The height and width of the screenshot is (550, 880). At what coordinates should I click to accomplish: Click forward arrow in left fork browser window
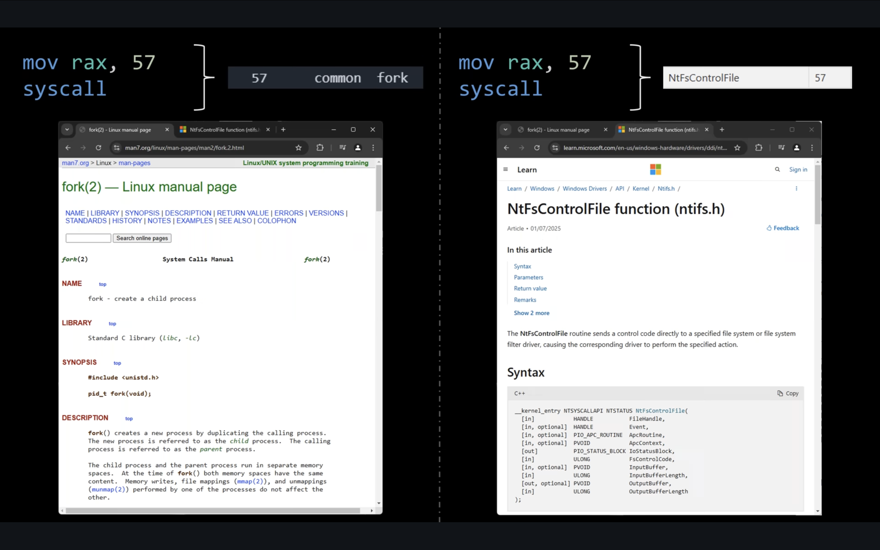pos(83,148)
